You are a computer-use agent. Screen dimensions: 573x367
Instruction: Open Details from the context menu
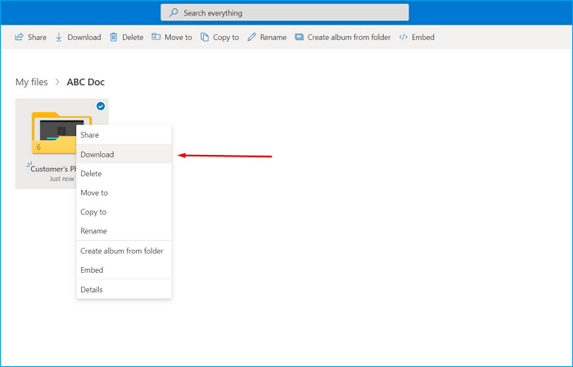coord(92,289)
